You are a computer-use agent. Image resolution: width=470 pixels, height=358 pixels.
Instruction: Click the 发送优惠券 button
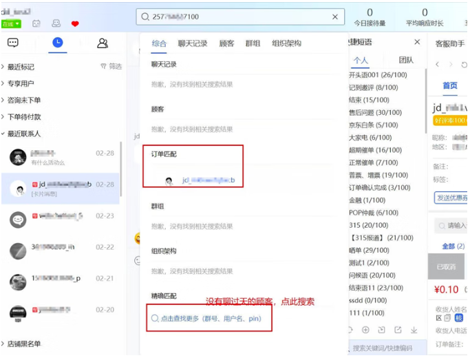(451, 198)
